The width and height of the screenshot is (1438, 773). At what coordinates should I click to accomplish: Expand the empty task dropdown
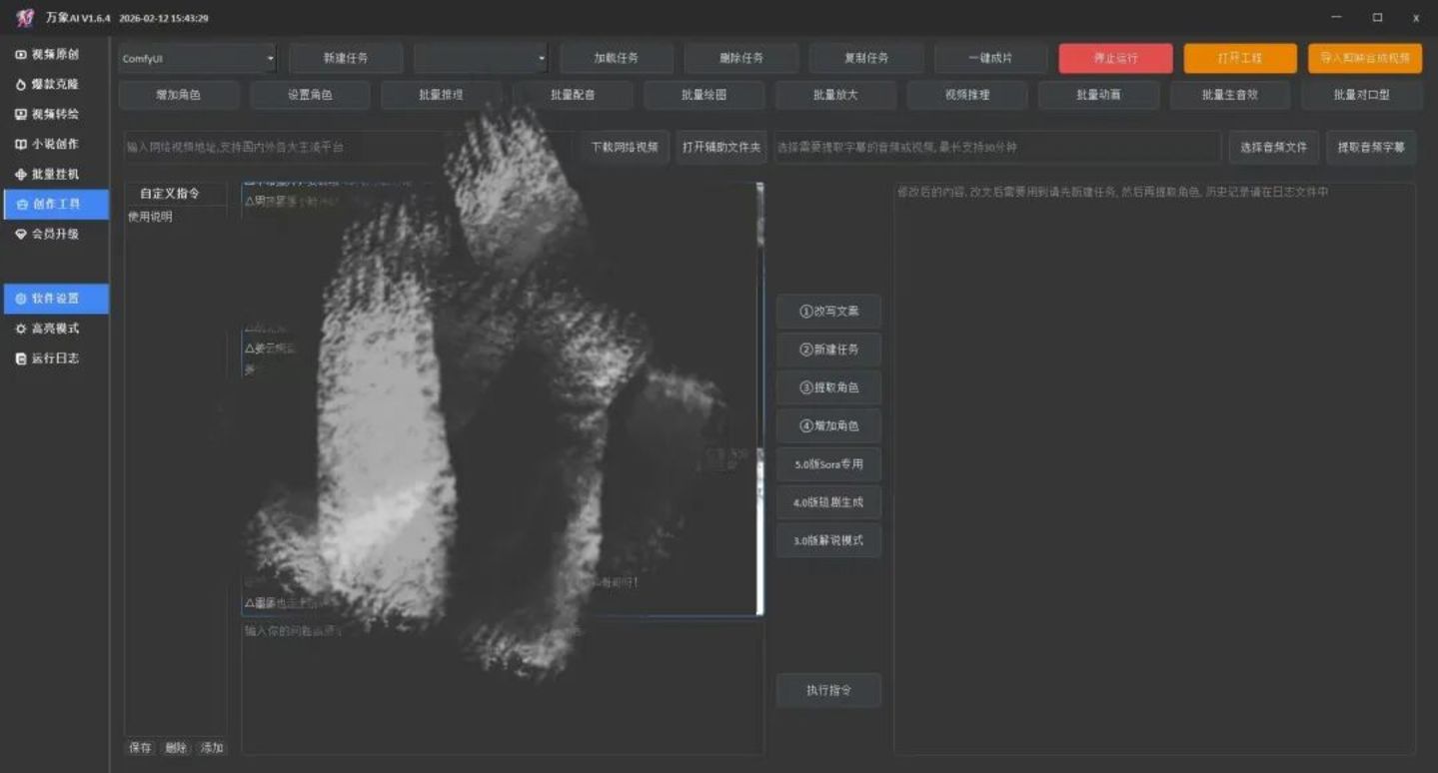point(481,58)
